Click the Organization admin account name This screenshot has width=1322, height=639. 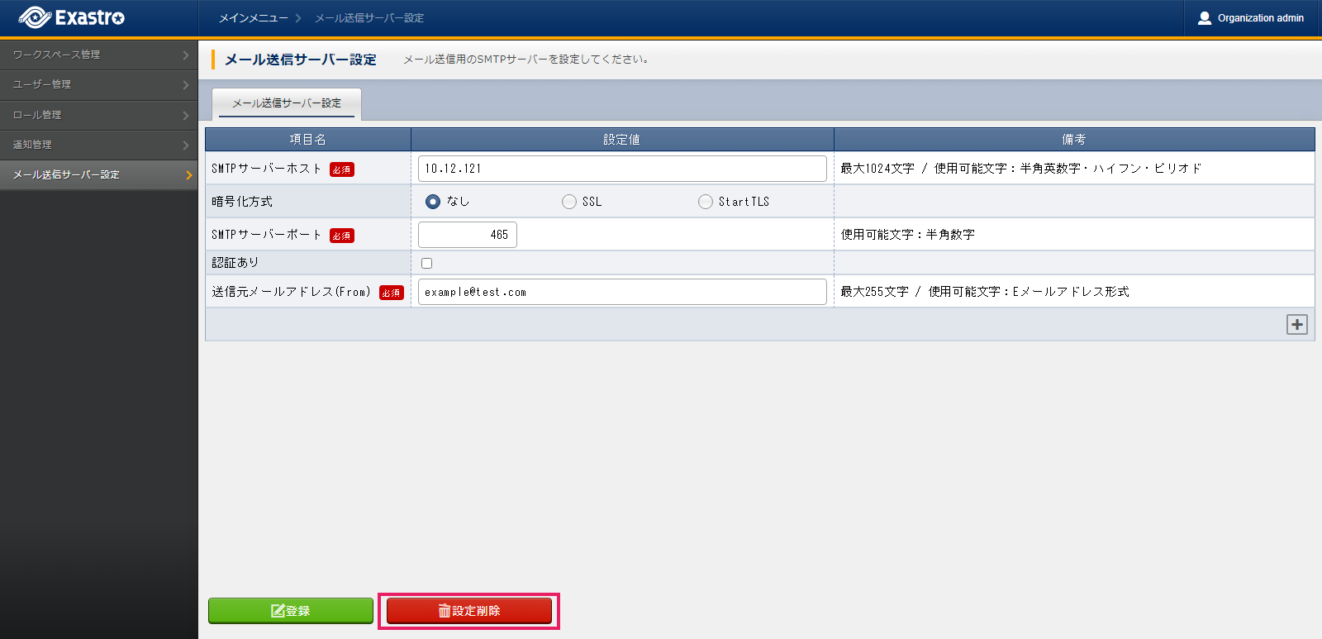pyautogui.click(x=1260, y=18)
